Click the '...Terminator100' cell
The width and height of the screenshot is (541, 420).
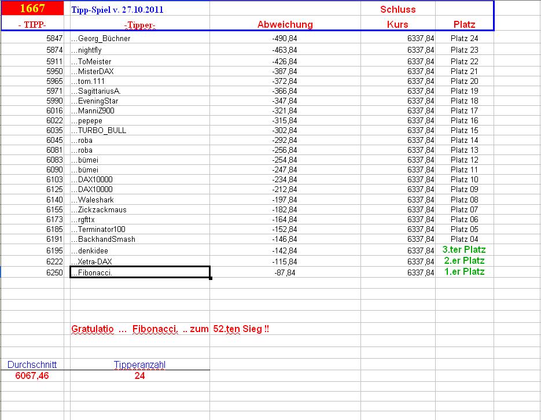coord(140,229)
